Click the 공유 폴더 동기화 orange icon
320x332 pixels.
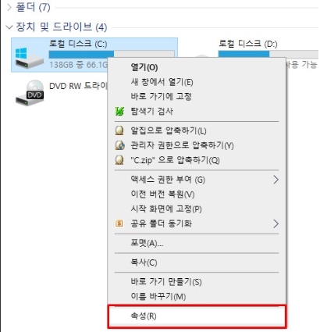(x=119, y=223)
